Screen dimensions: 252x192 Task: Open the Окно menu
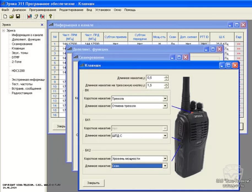[117, 10]
